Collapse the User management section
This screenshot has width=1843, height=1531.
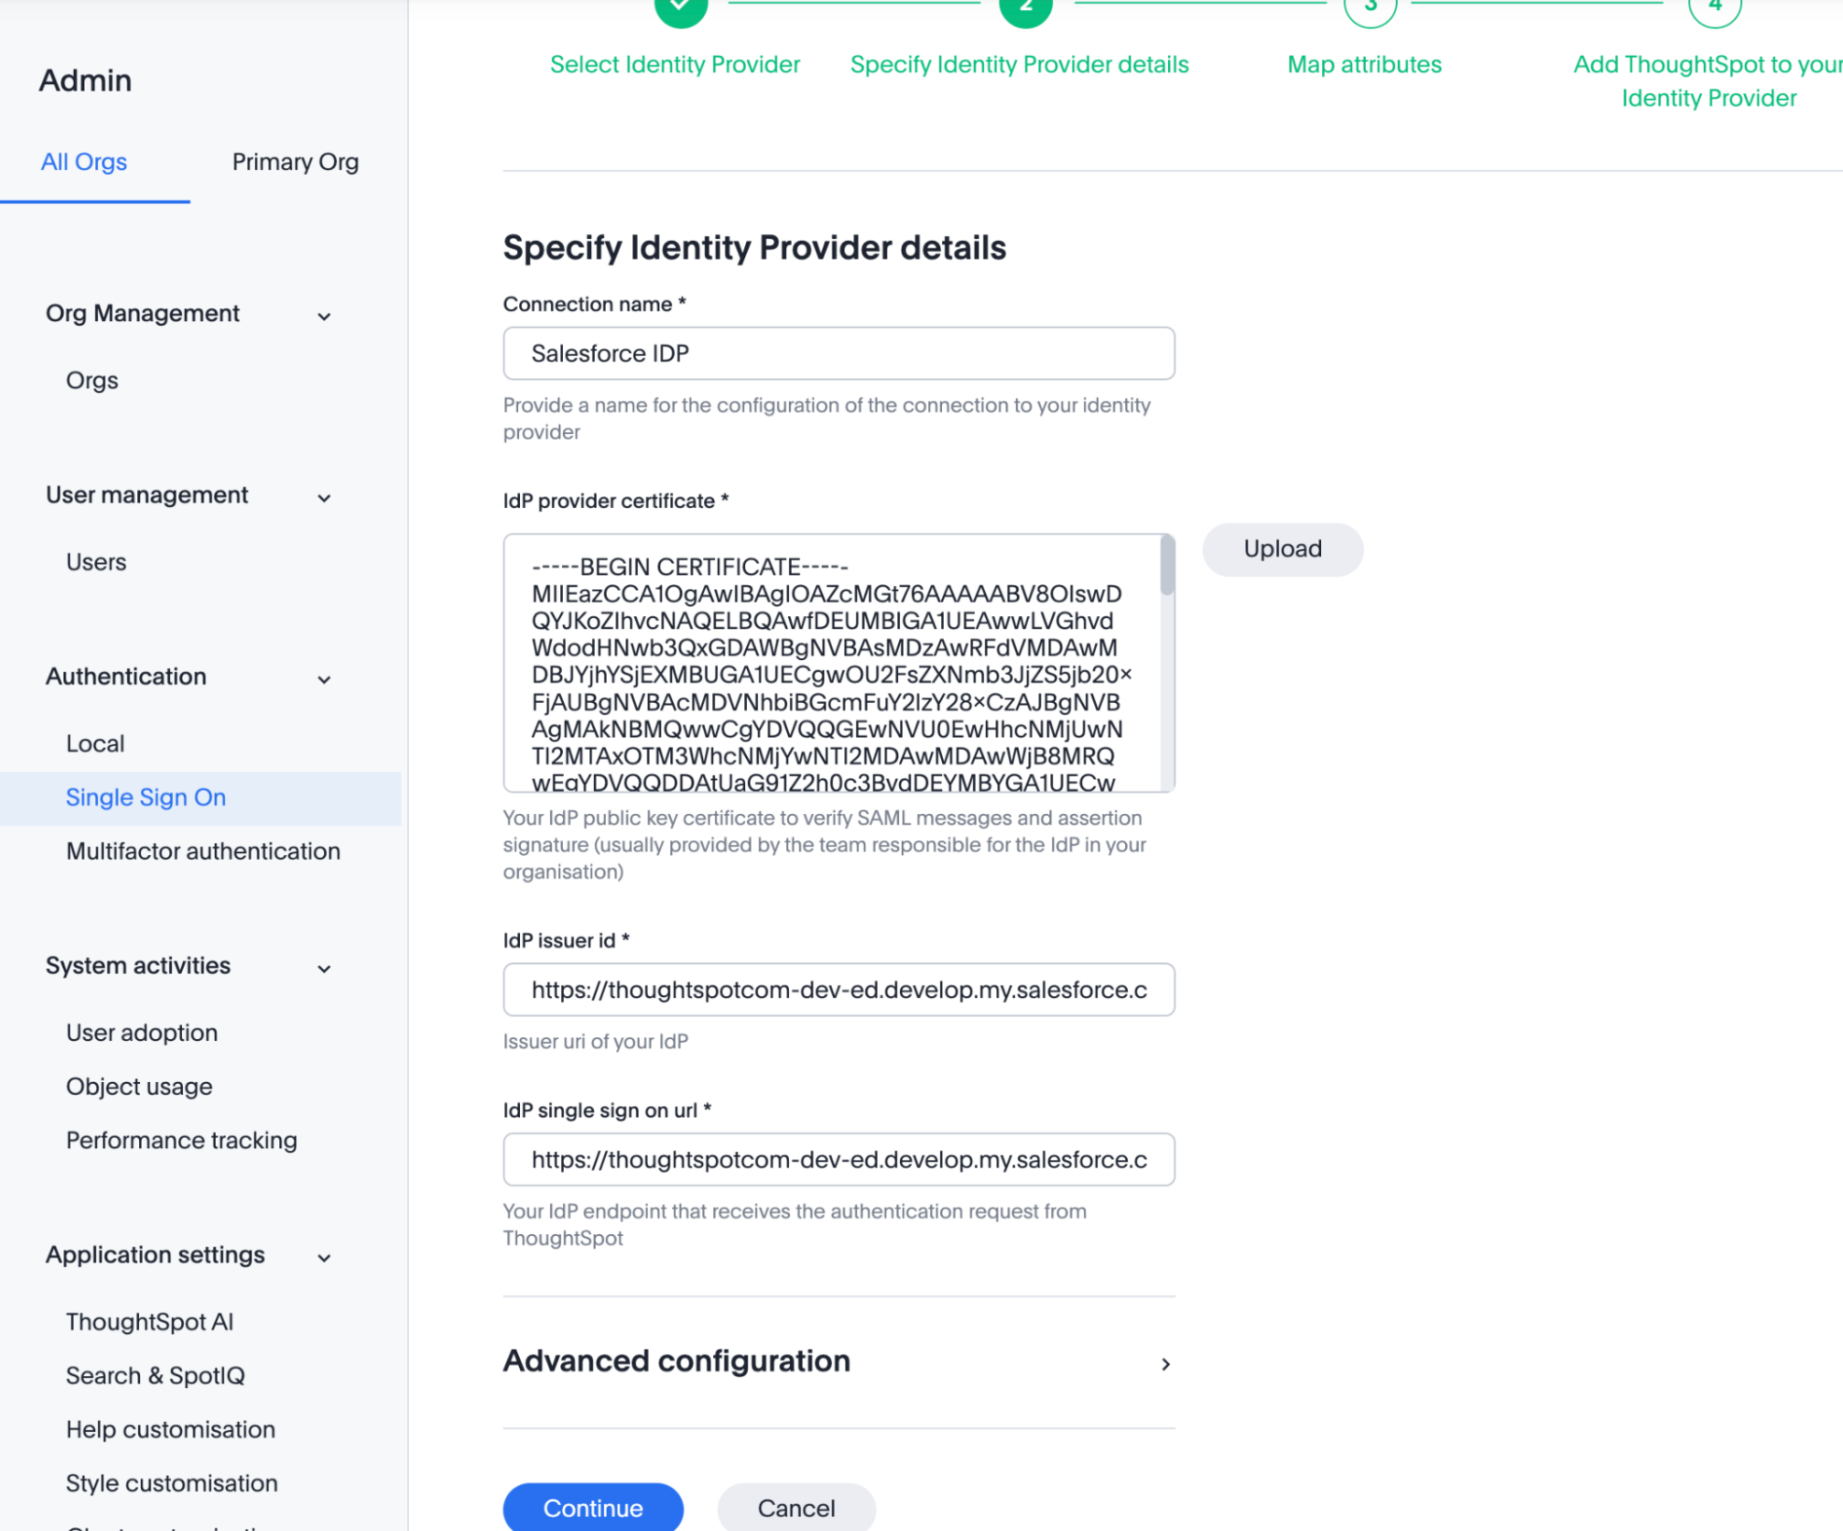(324, 497)
